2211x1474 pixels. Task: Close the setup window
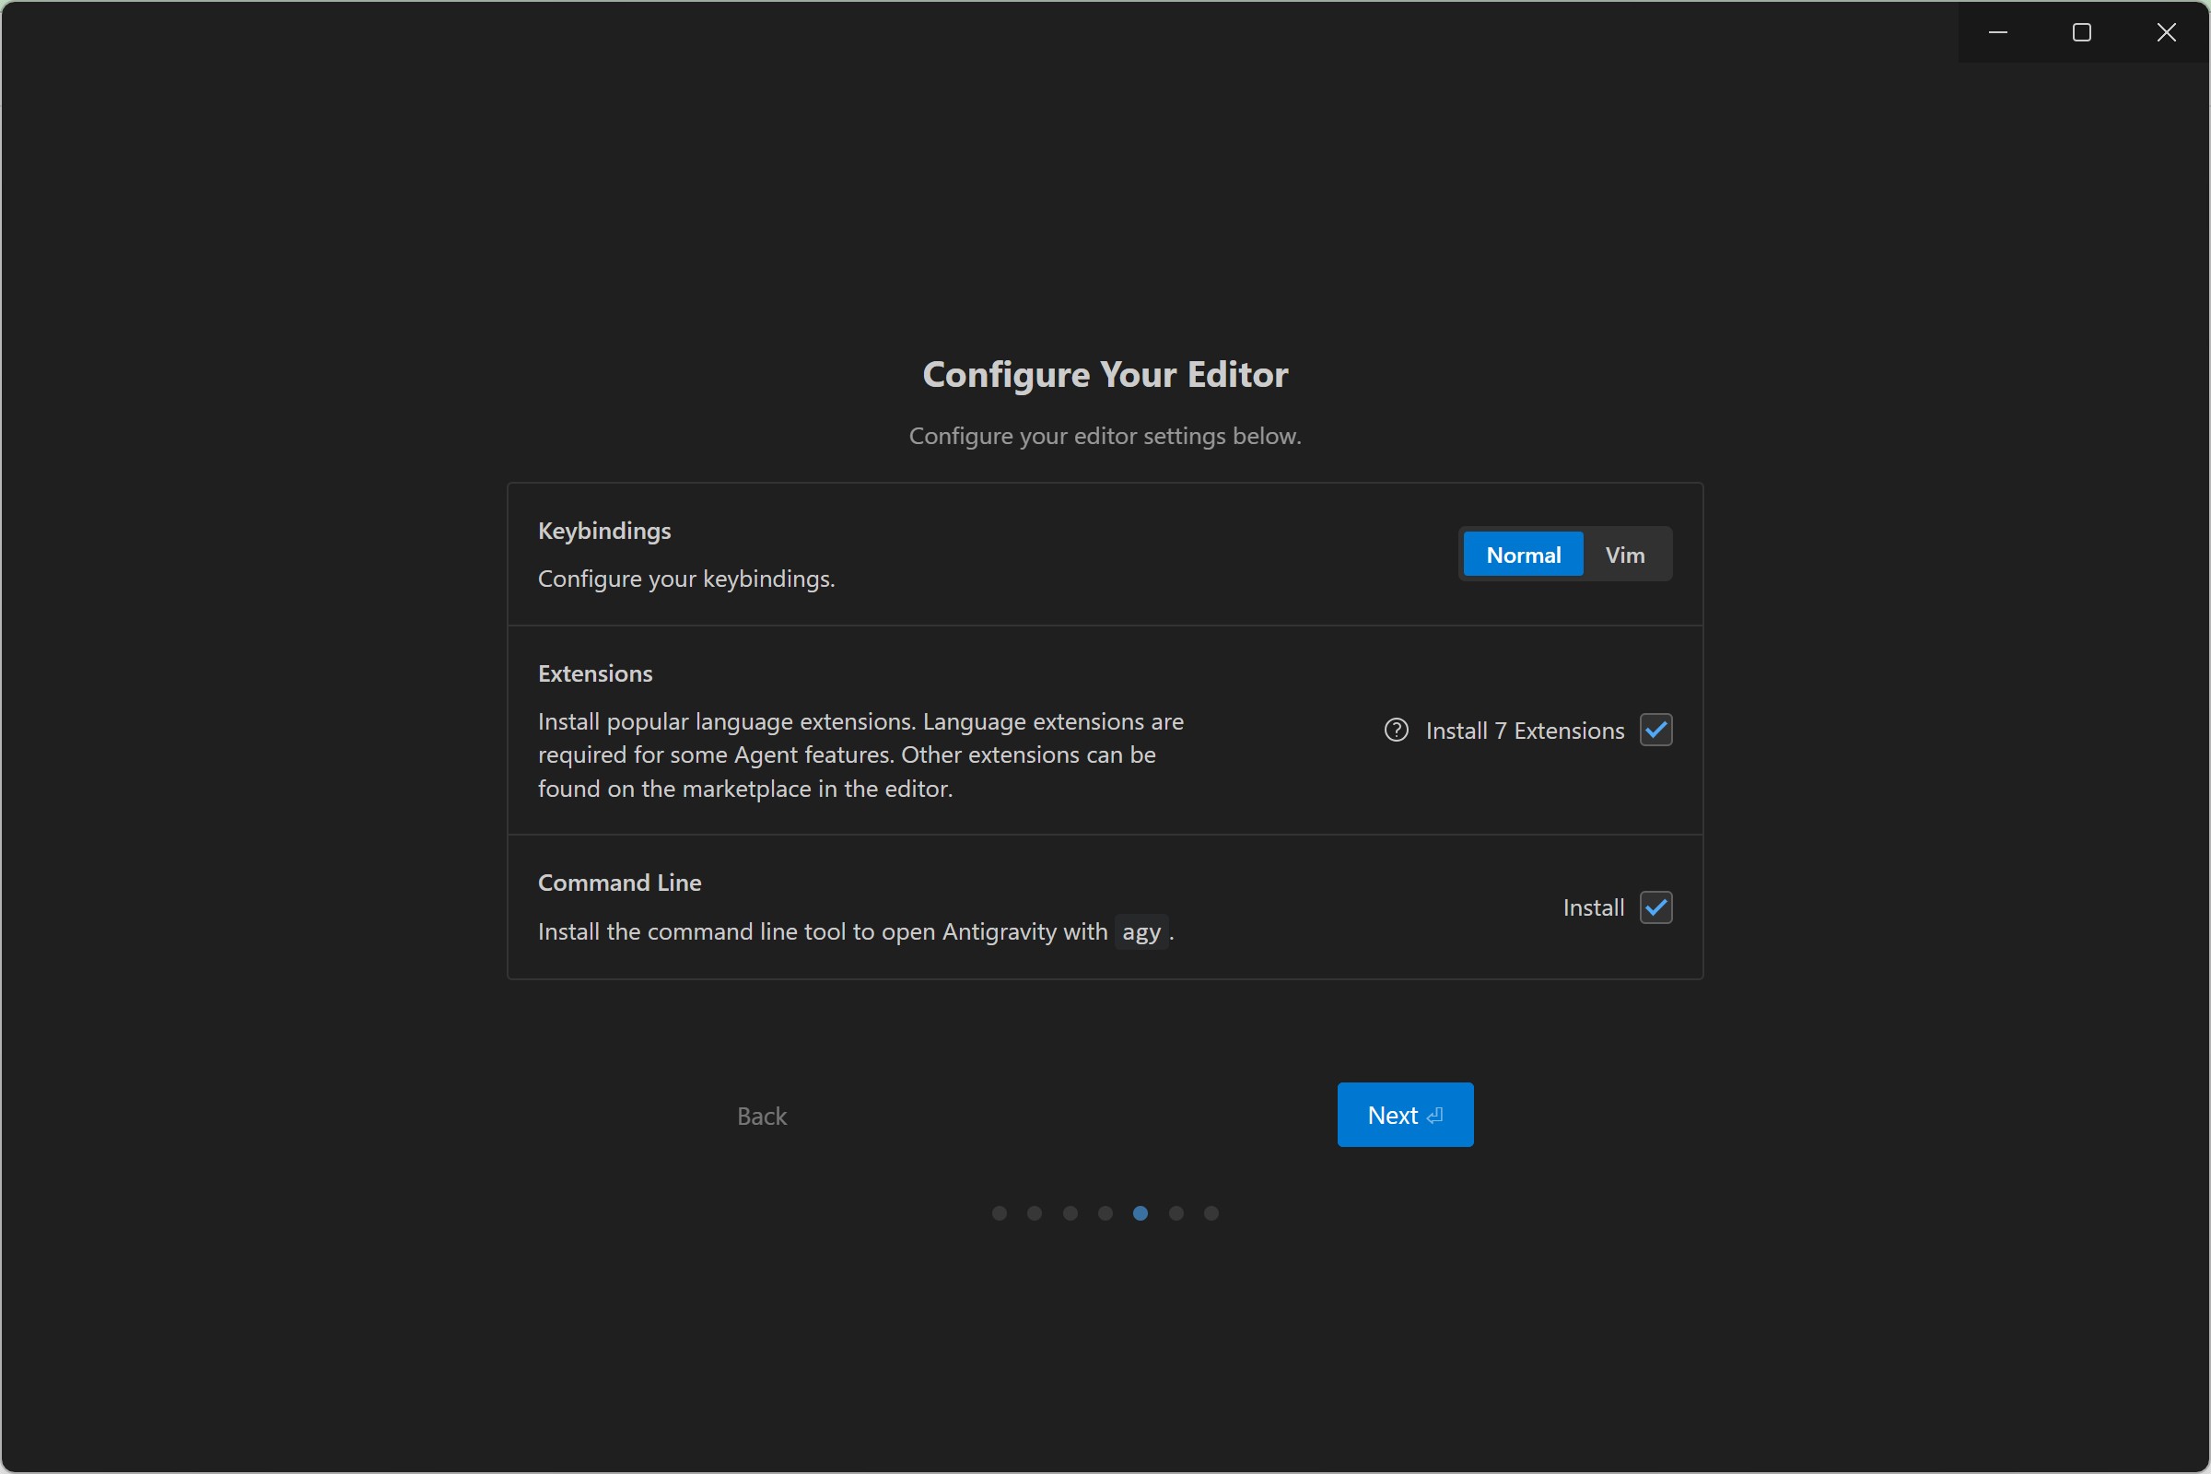(2167, 33)
